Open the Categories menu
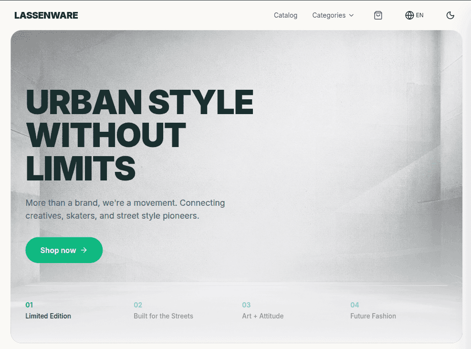471x349 pixels. pos(329,15)
